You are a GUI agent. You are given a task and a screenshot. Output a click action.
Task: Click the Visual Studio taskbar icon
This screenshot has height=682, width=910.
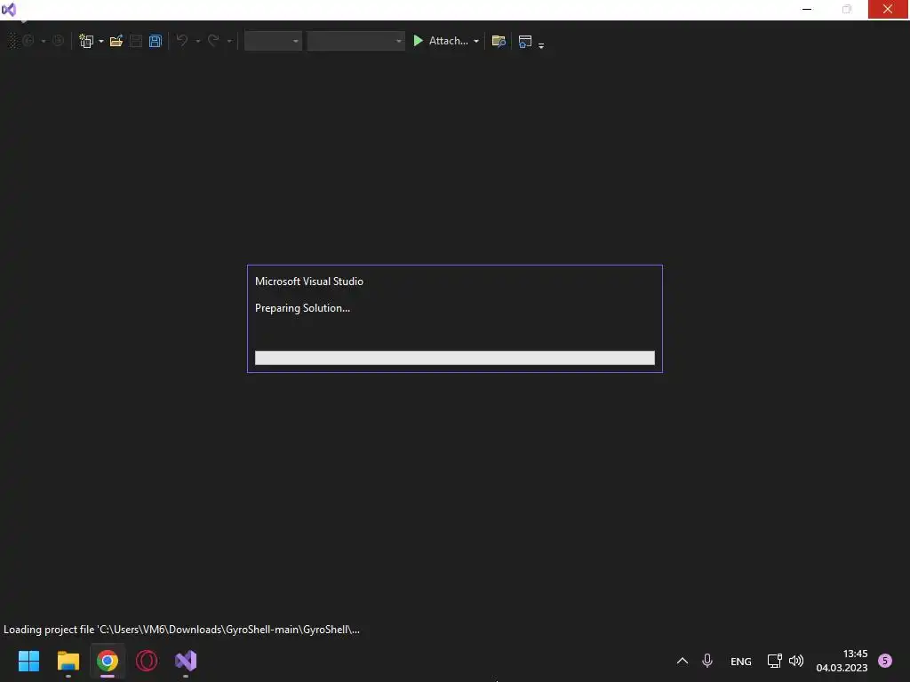coord(186,661)
